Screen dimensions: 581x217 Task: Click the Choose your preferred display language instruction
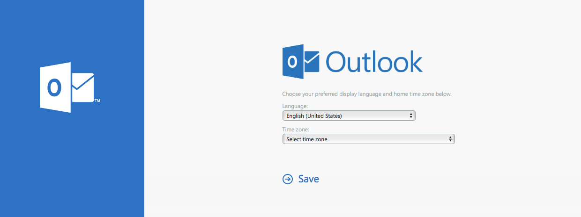(366, 94)
